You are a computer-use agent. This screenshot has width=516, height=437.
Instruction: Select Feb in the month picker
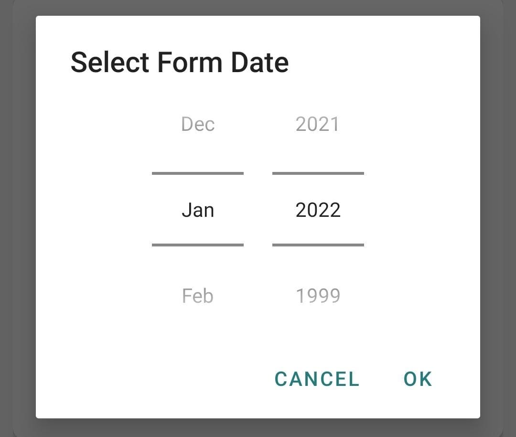(x=197, y=295)
